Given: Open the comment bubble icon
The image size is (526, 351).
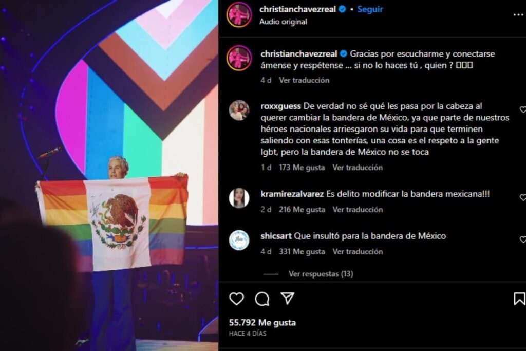Looking at the screenshot, I should point(262,299).
